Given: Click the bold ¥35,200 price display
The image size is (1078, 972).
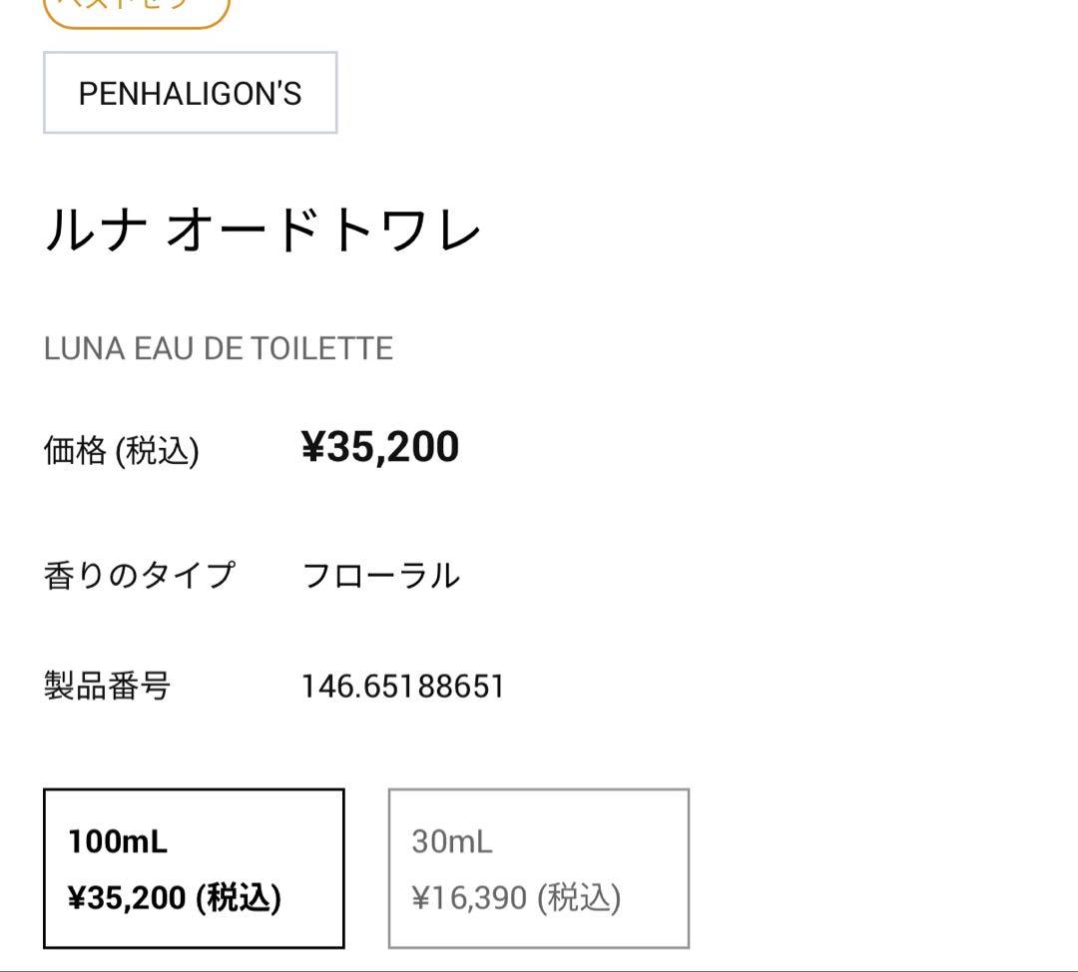Looking at the screenshot, I should [x=379, y=447].
